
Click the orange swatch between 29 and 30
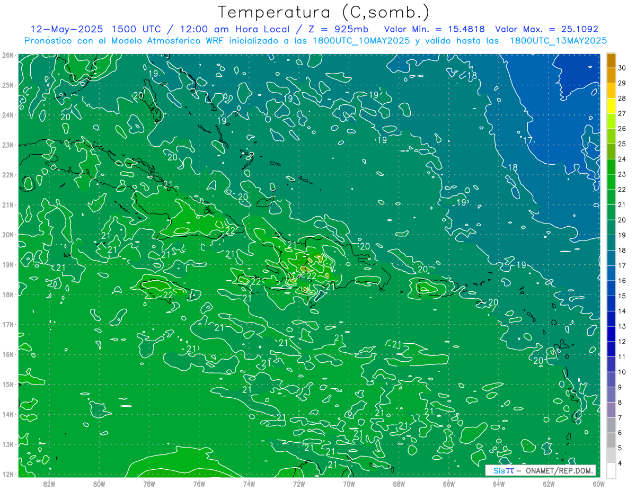click(x=611, y=75)
